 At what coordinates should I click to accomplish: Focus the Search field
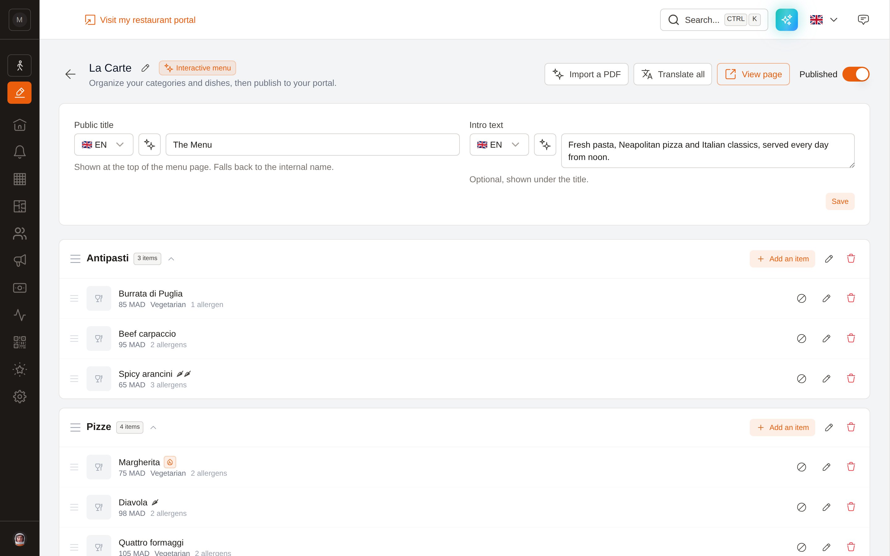[x=714, y=20]
